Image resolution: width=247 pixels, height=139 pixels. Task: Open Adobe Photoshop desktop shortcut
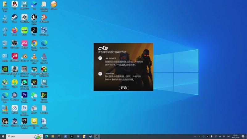point(24,110)
